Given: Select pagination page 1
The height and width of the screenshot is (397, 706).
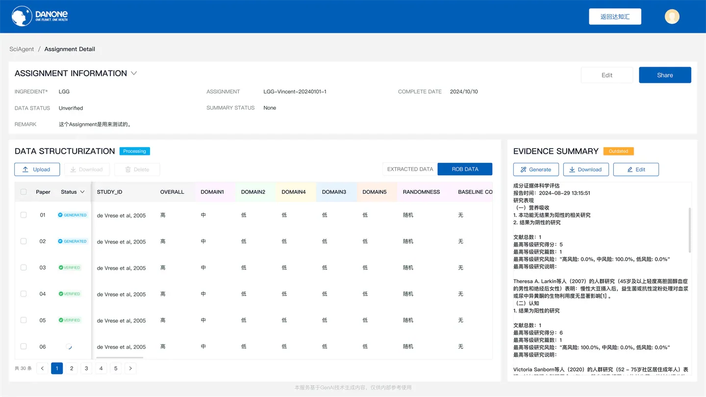Looking at the screenshot, I should coord(57,368).
